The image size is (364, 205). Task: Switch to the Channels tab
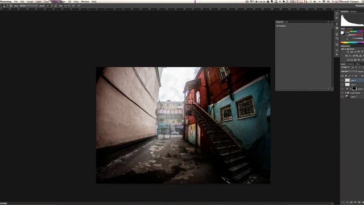[x=350, y=64]
